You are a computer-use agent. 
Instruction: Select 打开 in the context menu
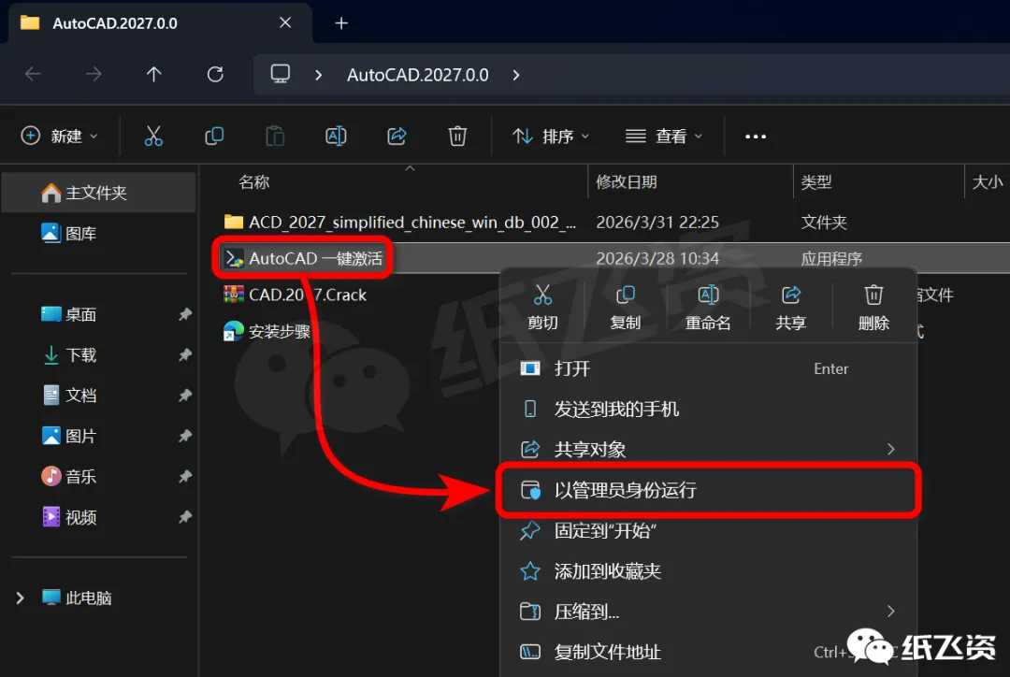(708, 368)
